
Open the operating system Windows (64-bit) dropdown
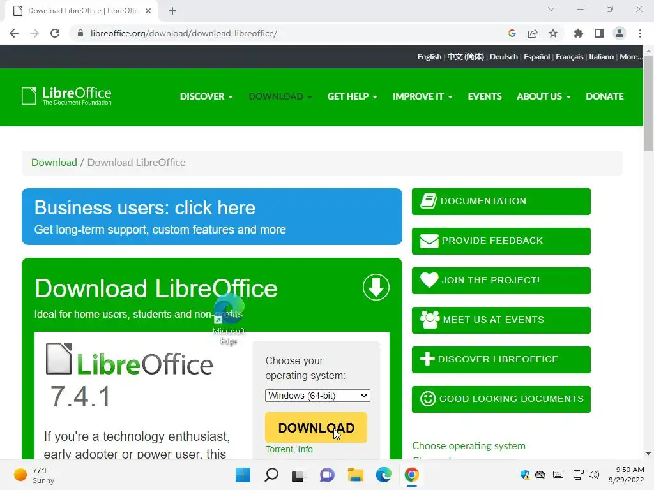point(317,396)
